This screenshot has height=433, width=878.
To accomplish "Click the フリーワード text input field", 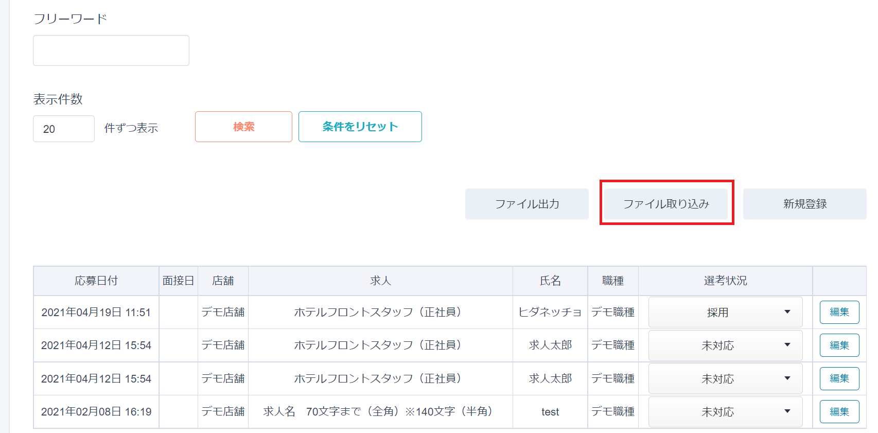I will tap(111, 50).
